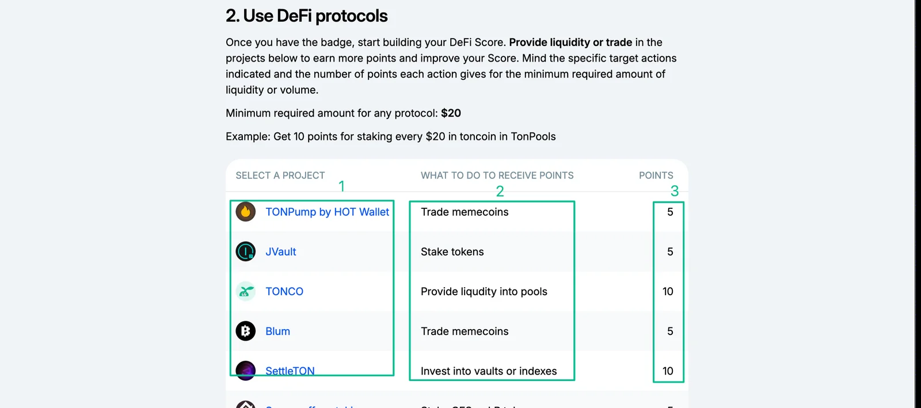Select the Trade memecoins cell for TONPump
This screenshot has height=408, width=921.
[x=465, y=212]
